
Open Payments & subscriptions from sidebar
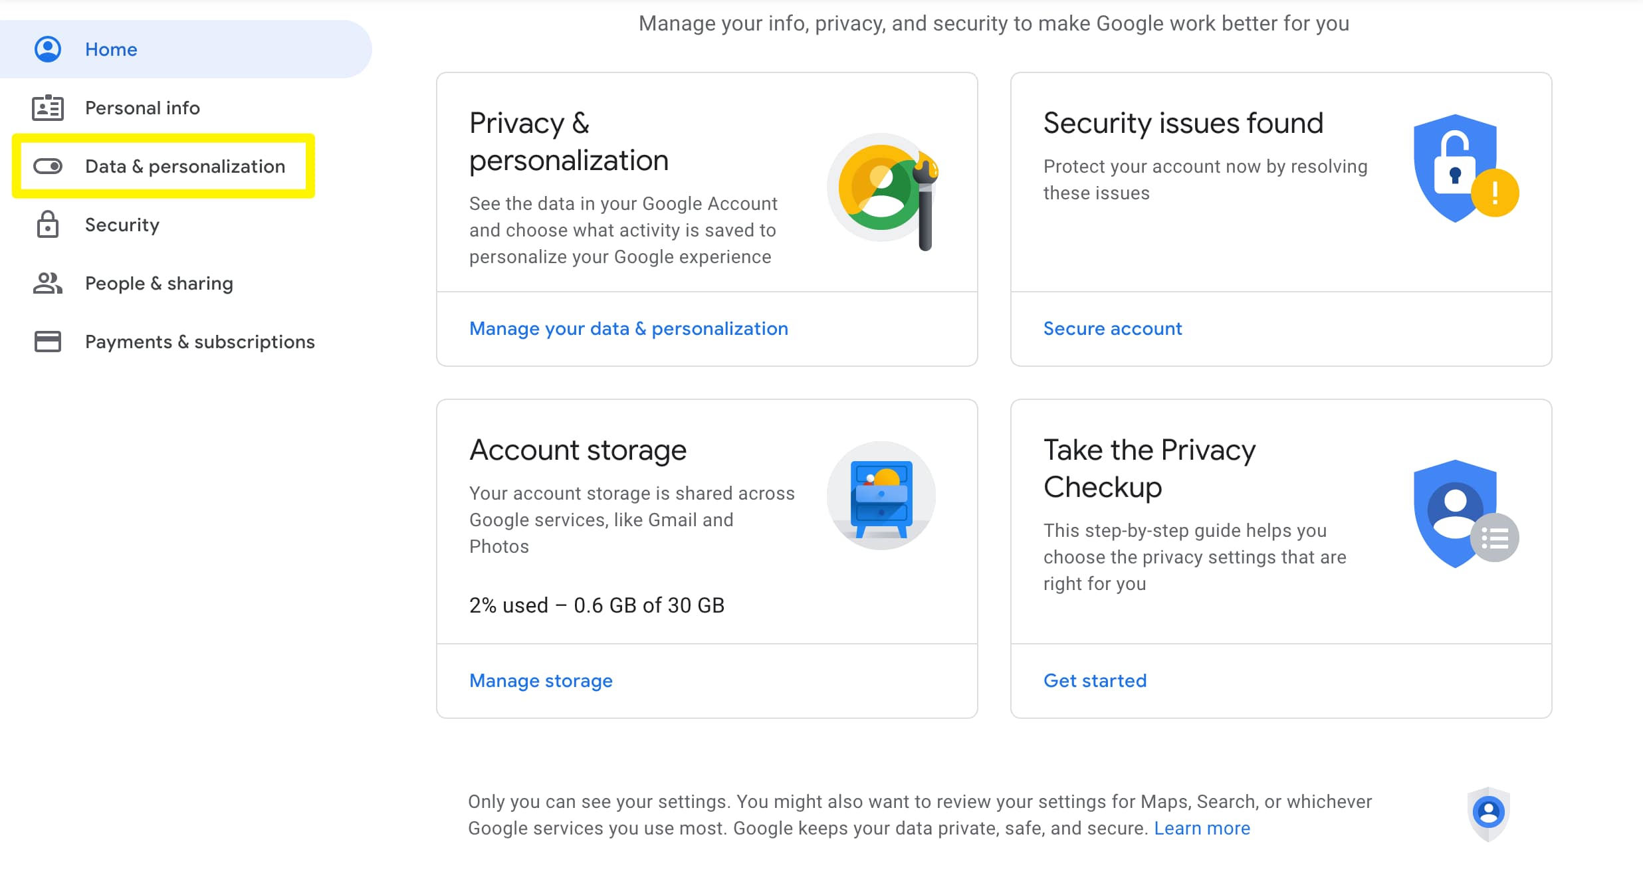coord(199,341)
